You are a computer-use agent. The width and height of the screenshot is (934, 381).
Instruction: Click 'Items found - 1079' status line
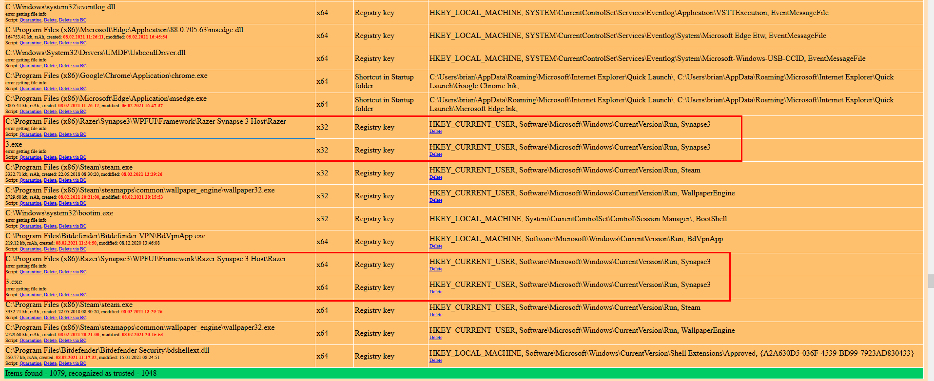(x=81, y=373)
